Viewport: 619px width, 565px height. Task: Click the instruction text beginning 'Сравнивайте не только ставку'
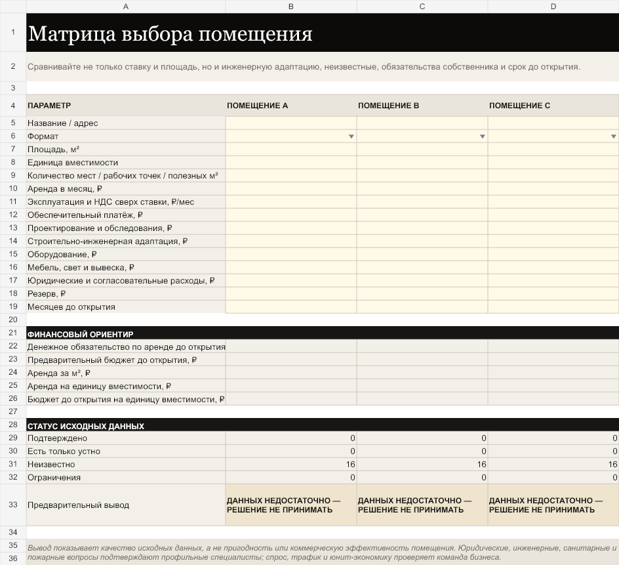(x=304, y=67)
